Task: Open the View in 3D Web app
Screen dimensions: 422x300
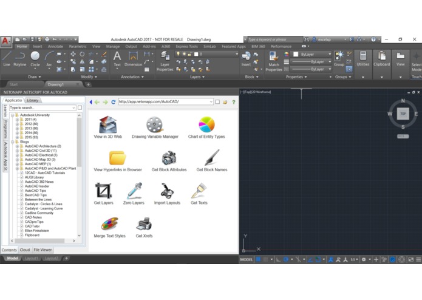Action: 107,128
